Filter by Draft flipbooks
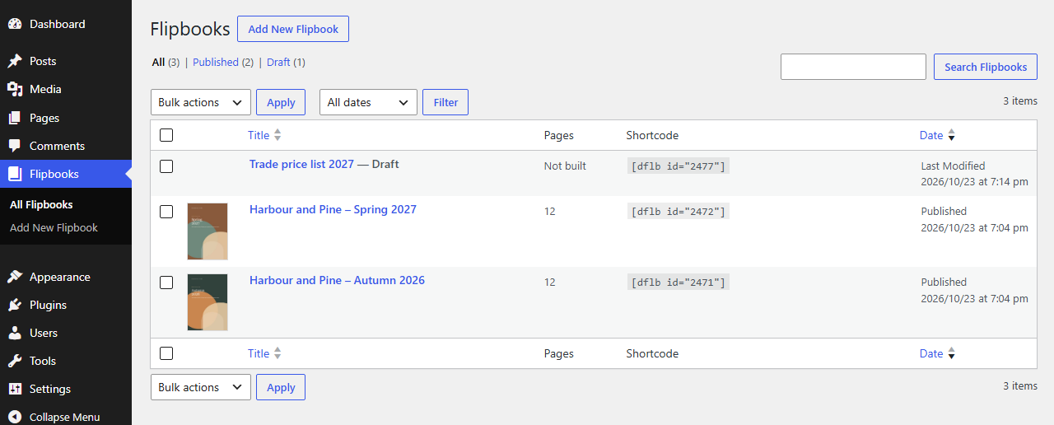Screen dimensions: 1054x425 pyautogui.click(x=278, y=62)
